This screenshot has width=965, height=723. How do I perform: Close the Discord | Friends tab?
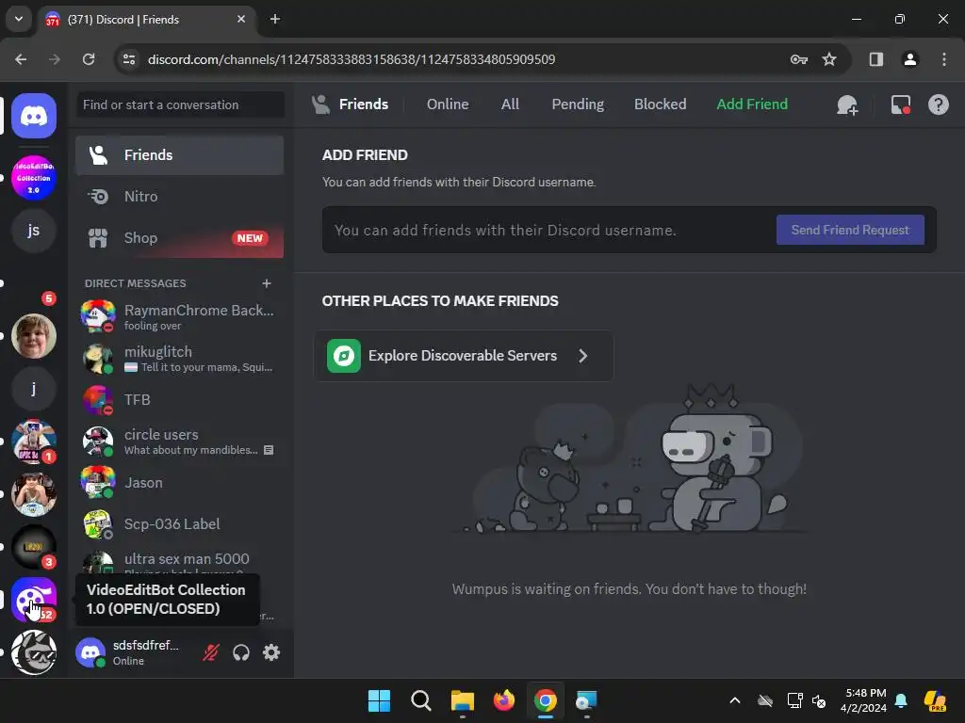(241, 19)
